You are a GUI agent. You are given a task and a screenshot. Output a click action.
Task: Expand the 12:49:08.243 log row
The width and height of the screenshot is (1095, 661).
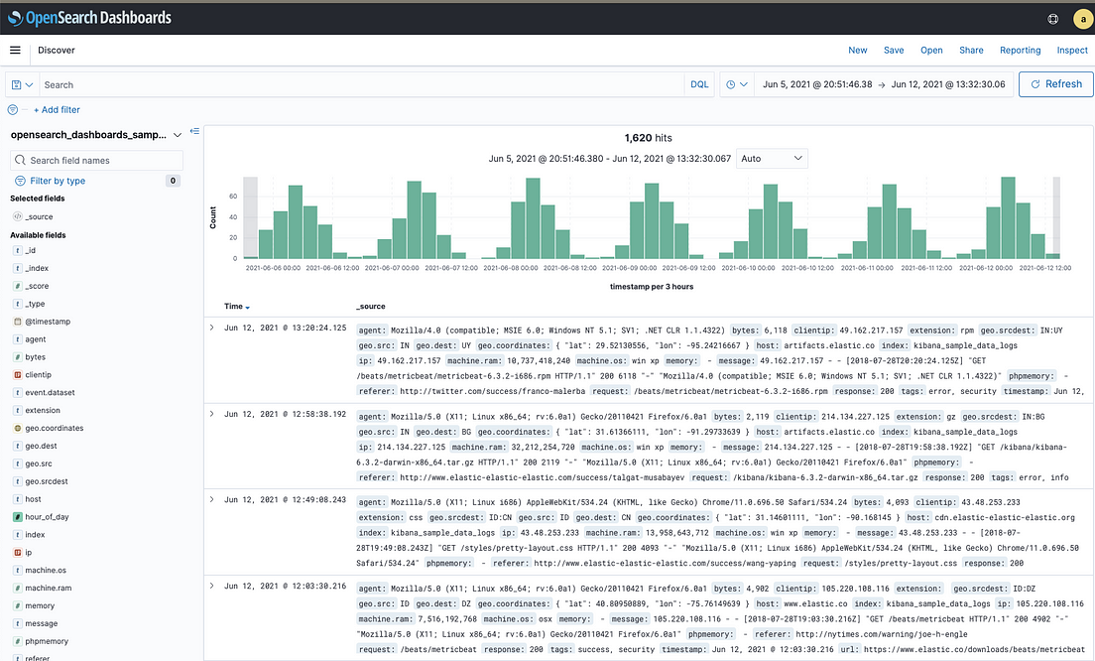[x=211, y=499]
